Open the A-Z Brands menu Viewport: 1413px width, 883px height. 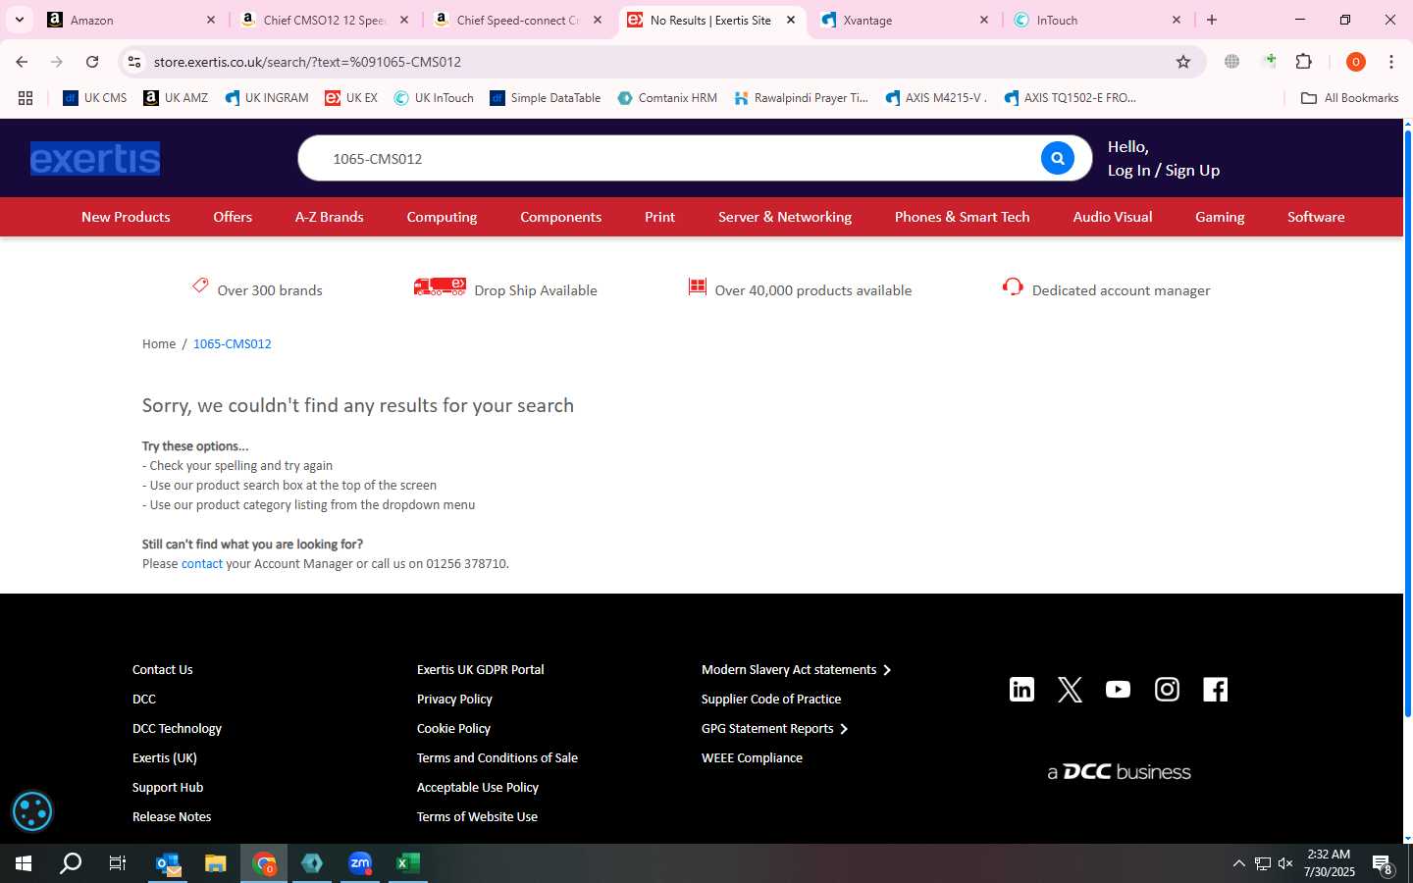330,217
